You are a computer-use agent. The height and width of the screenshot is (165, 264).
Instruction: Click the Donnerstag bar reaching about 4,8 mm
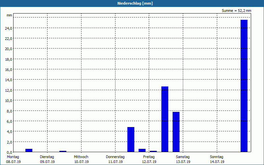click(x=131, y=139)
